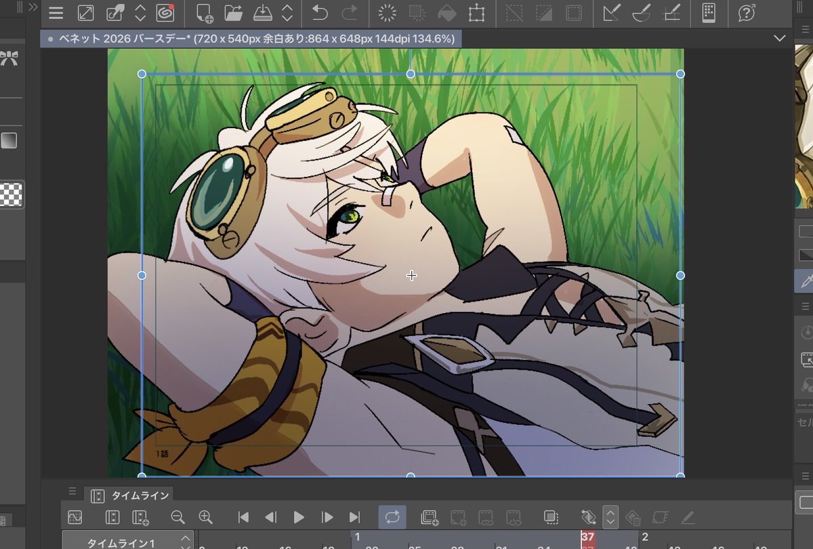Undo the last action
Screen dimensions: 813x549
(320, 13)
